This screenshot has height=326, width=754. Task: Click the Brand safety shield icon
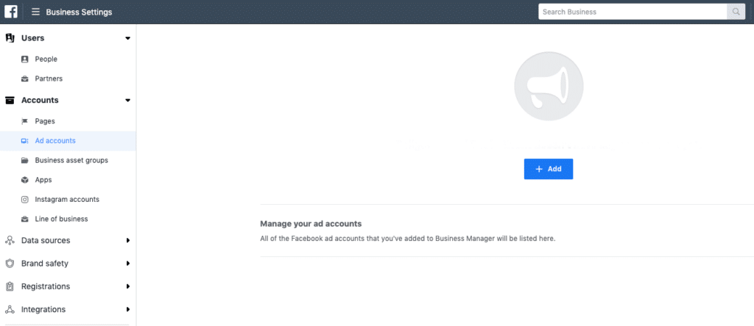click(x=10, y=263)
